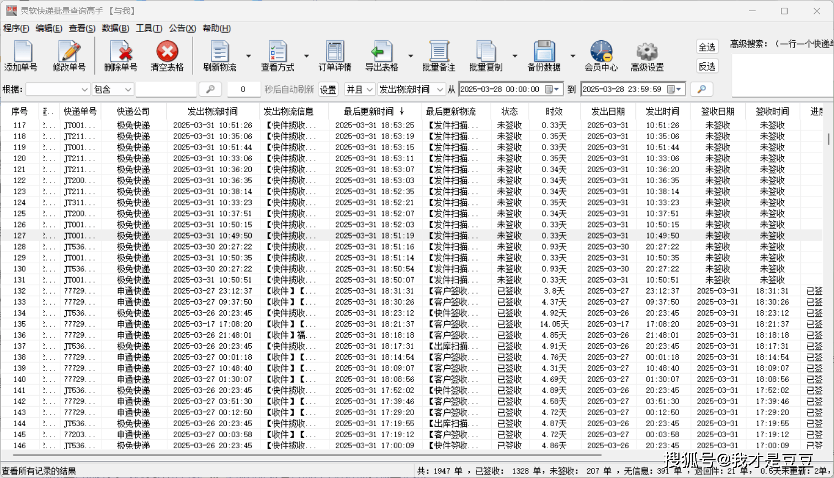Click 14.05天 cell in row 135

click(x=554, y=324)
